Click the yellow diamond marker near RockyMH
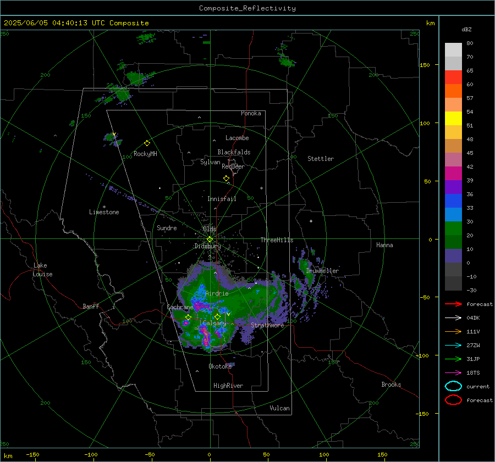Screen dimensions: 495x462 [147, 143]
